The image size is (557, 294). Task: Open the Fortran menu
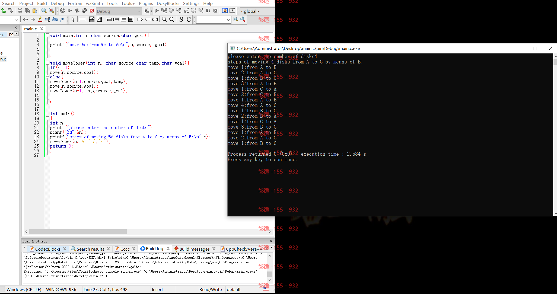[x=75, y=3]
